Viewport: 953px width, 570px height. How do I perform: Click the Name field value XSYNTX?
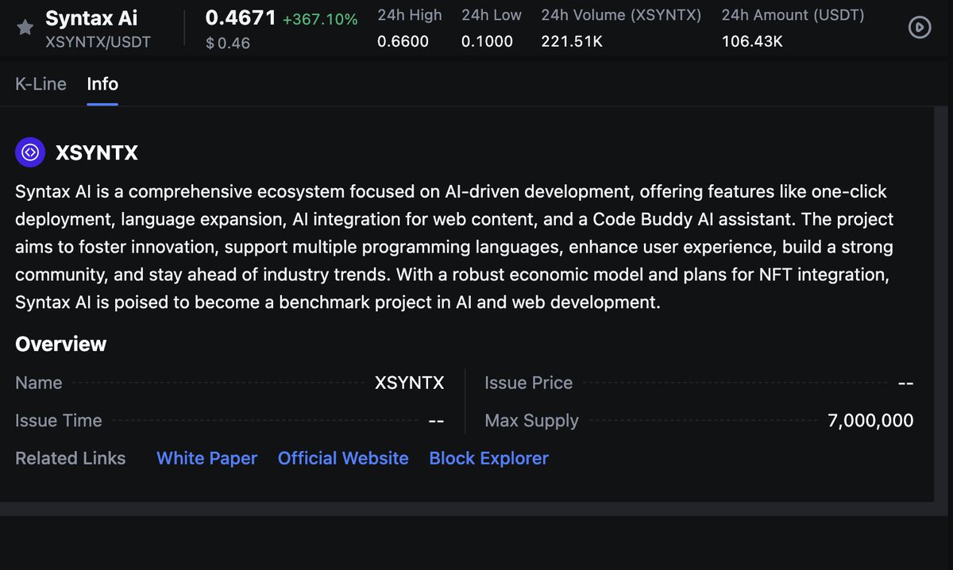[x=409, y=383]
